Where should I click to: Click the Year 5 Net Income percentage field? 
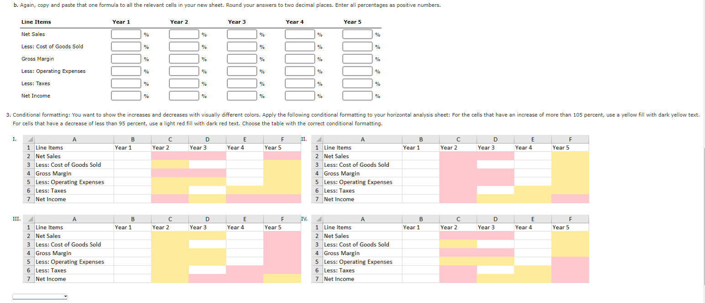click(x=358, y=95)
